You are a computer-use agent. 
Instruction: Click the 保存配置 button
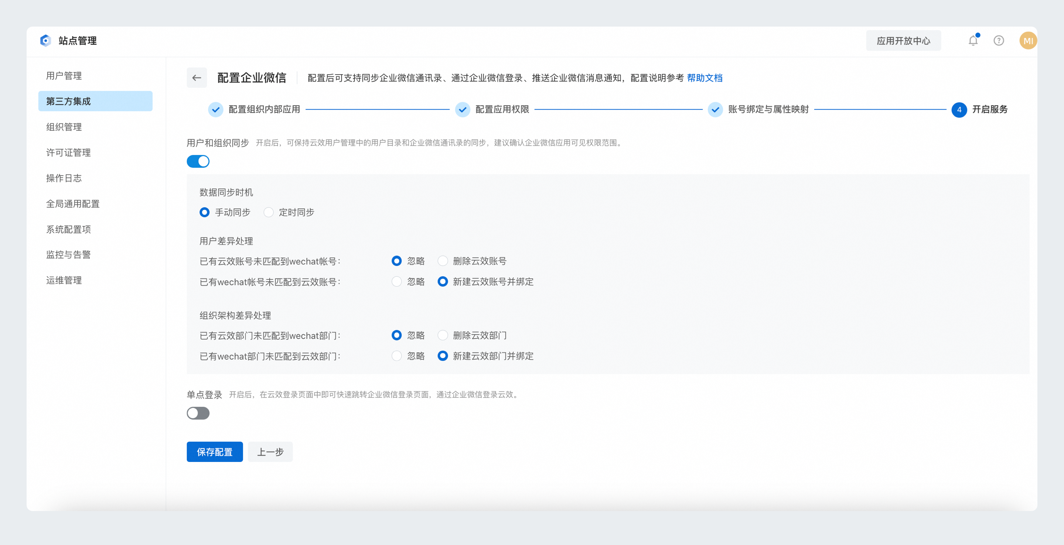click(215, 452)
